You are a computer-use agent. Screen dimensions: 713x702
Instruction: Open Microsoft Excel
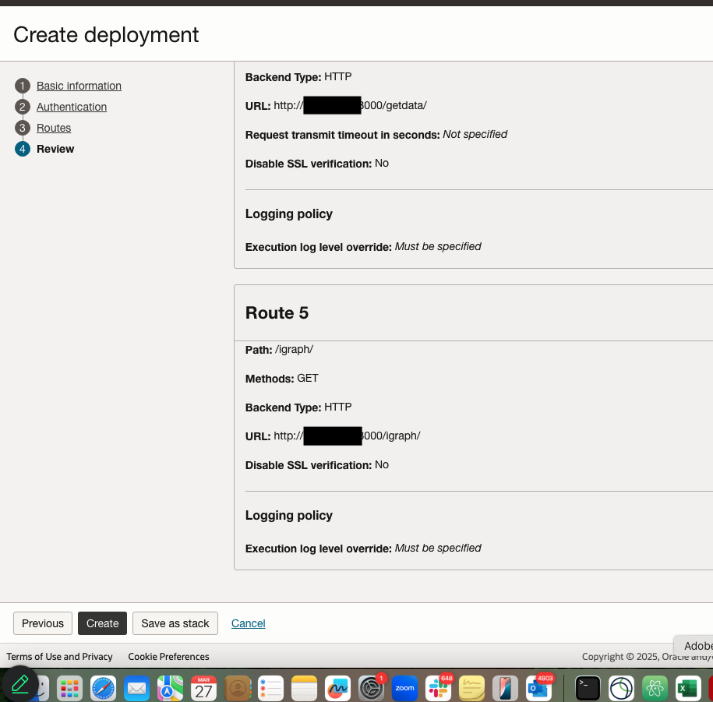click(x=687, y=688)
